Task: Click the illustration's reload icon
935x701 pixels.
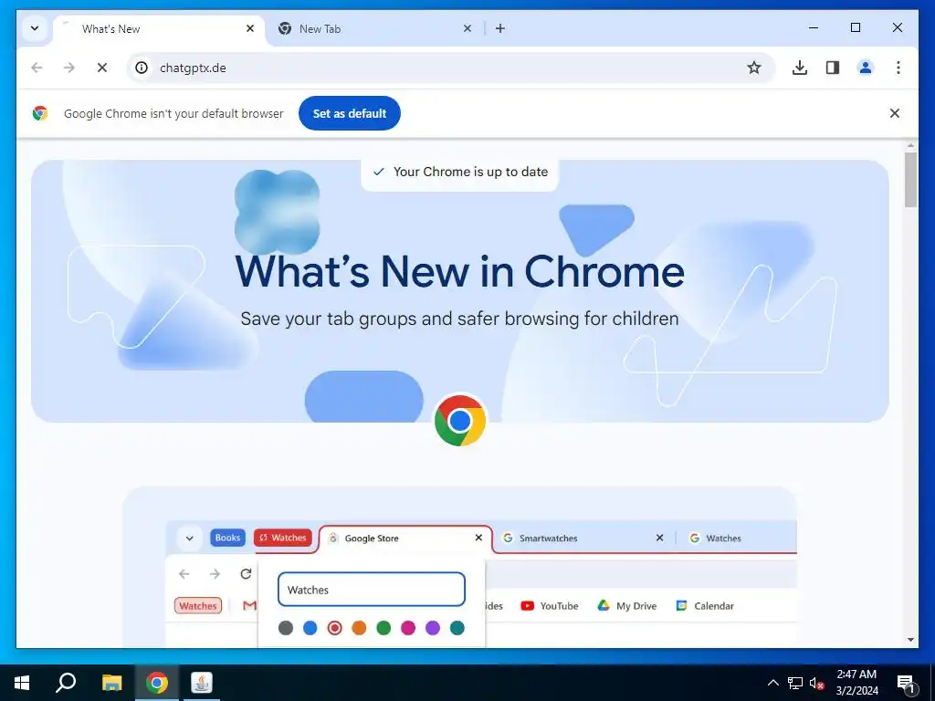Action: click(246, 574)
